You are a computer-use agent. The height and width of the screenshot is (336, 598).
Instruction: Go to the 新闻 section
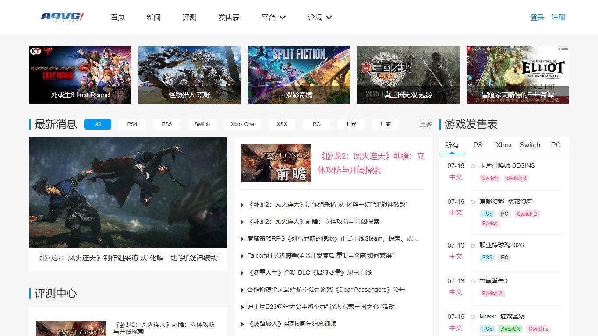153,17
